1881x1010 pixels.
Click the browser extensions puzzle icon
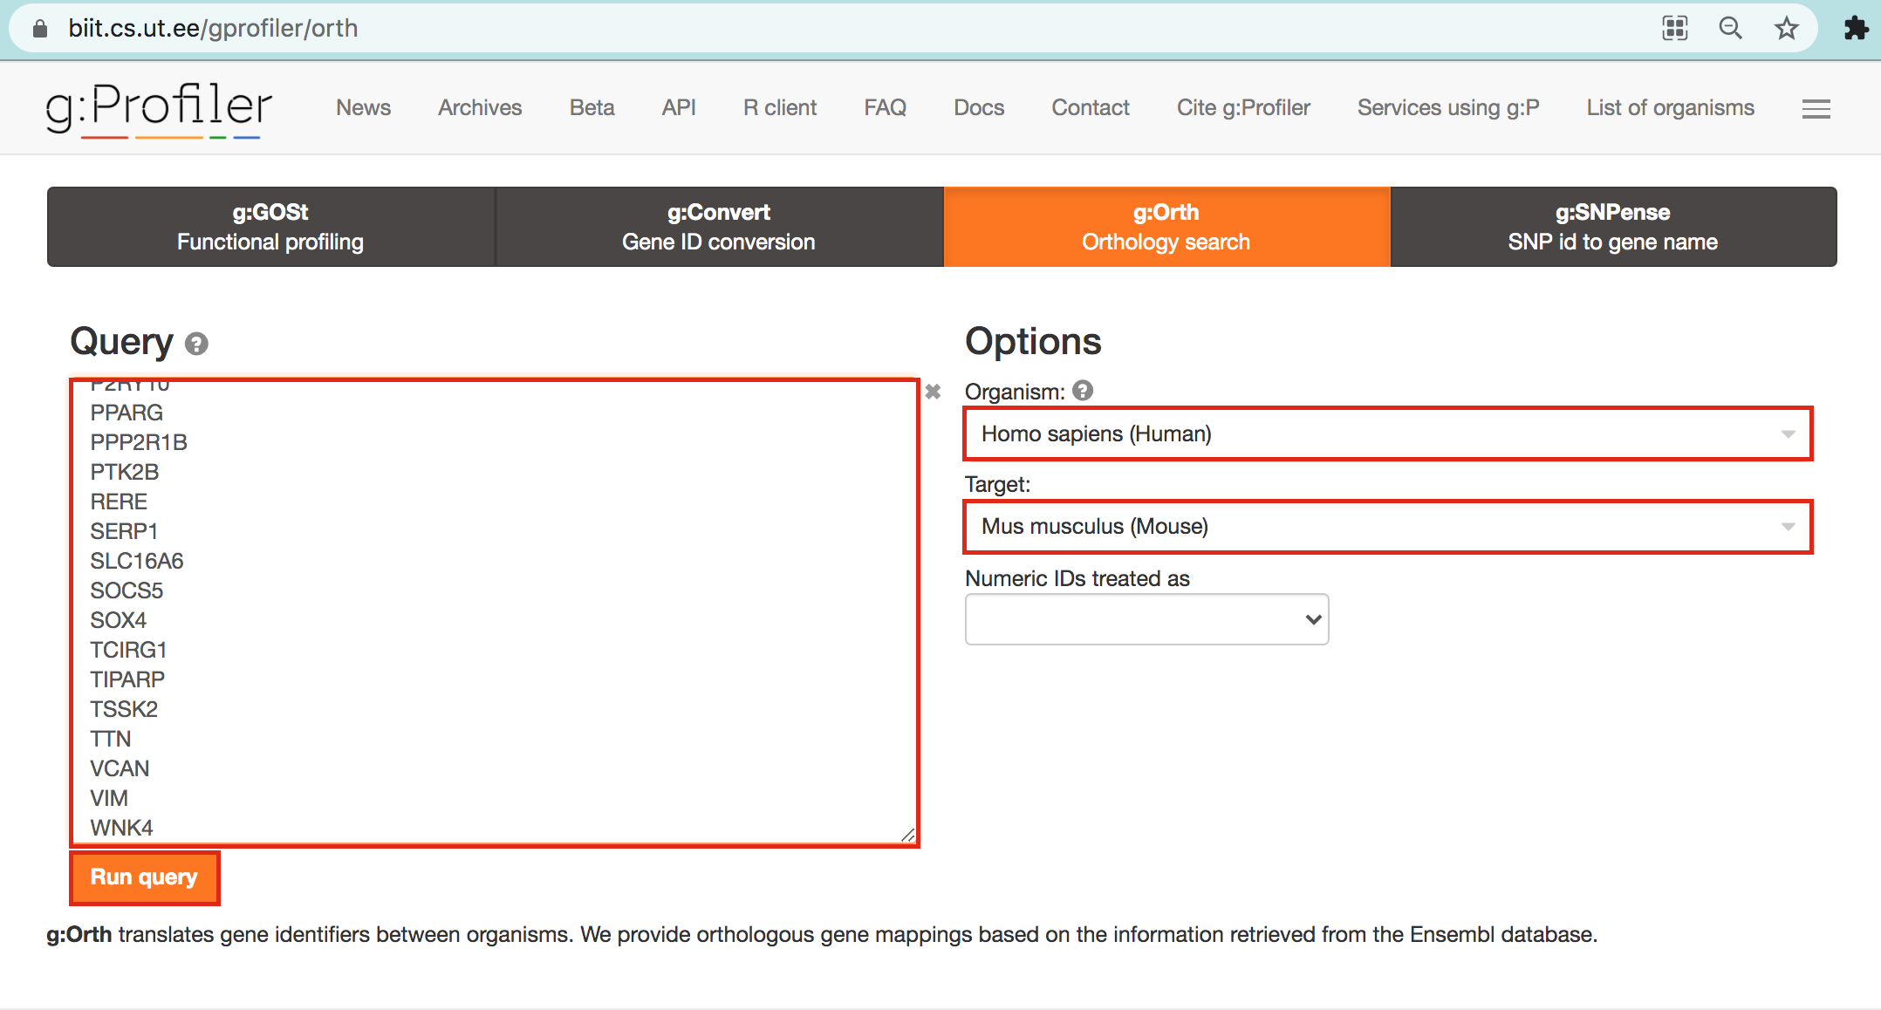point(1856,28)
